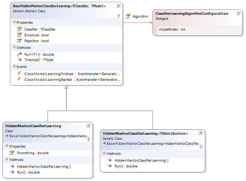Collapse the ClassifierLearningAlgorithmConfiguration delegate box
246x181 pixels.
238,13
